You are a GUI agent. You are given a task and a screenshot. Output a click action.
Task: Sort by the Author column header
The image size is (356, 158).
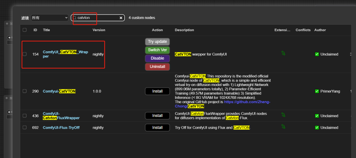click(320, 30)
